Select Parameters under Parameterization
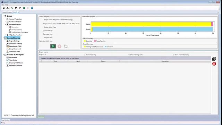 [x=15, y=27]
